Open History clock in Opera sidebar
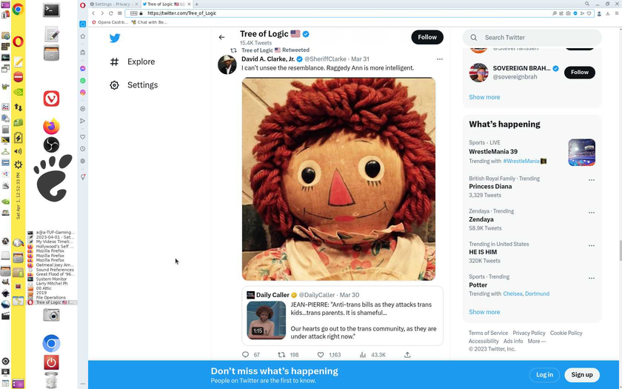Viewport: 622px width, 389px height. 82,149
